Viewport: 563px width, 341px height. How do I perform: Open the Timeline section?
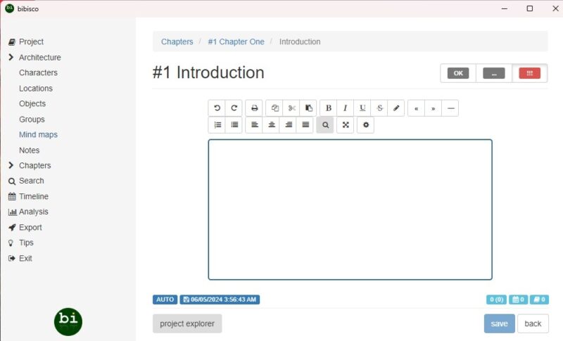(33, 196)
